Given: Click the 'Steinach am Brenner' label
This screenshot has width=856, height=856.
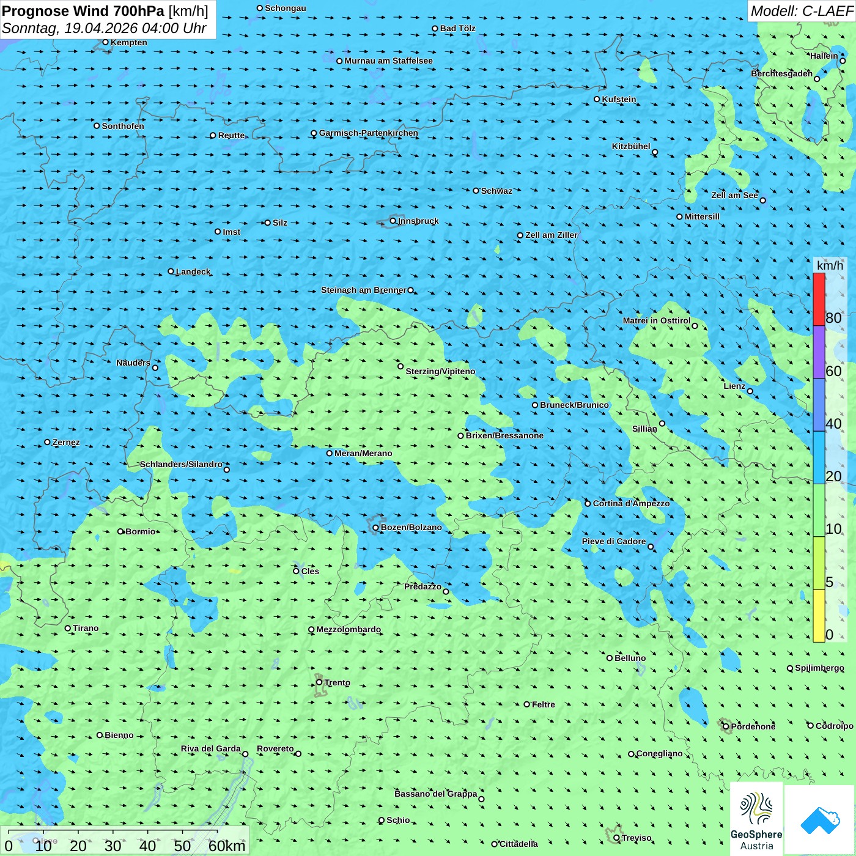Looking at the screenshot, I should (x=364, y=290).
